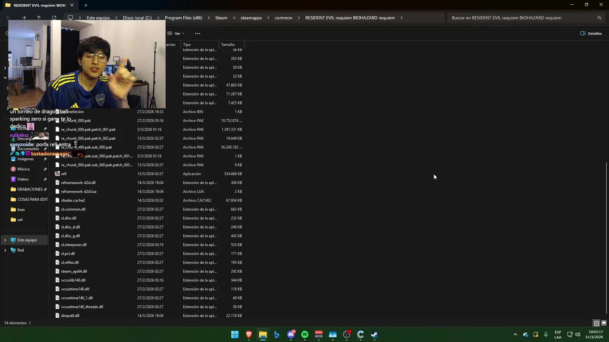Go up one folder level
This screenshot has height=342, width=609.
[39, 18]
